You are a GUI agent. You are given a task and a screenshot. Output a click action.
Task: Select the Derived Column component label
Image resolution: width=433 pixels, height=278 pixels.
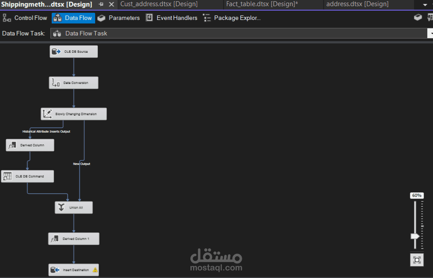[32, 145]
